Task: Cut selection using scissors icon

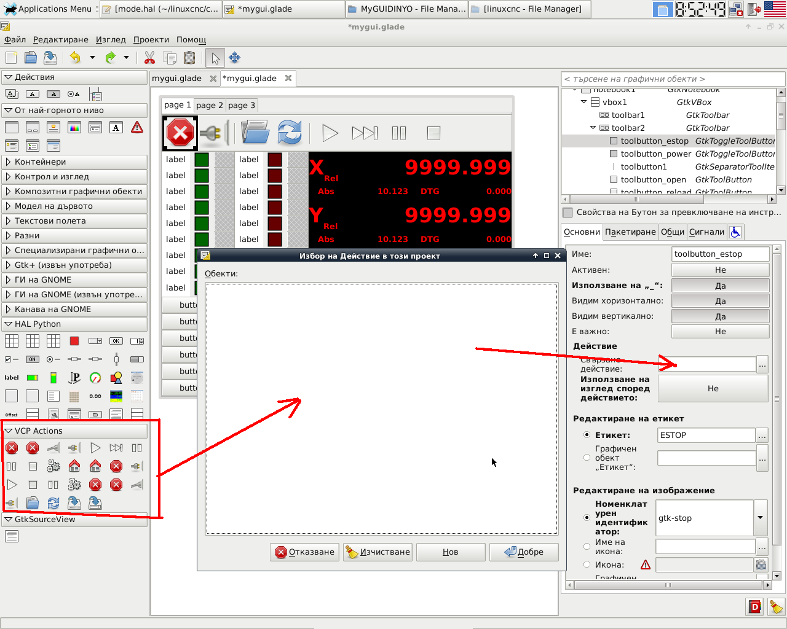Action: (149, 58)
